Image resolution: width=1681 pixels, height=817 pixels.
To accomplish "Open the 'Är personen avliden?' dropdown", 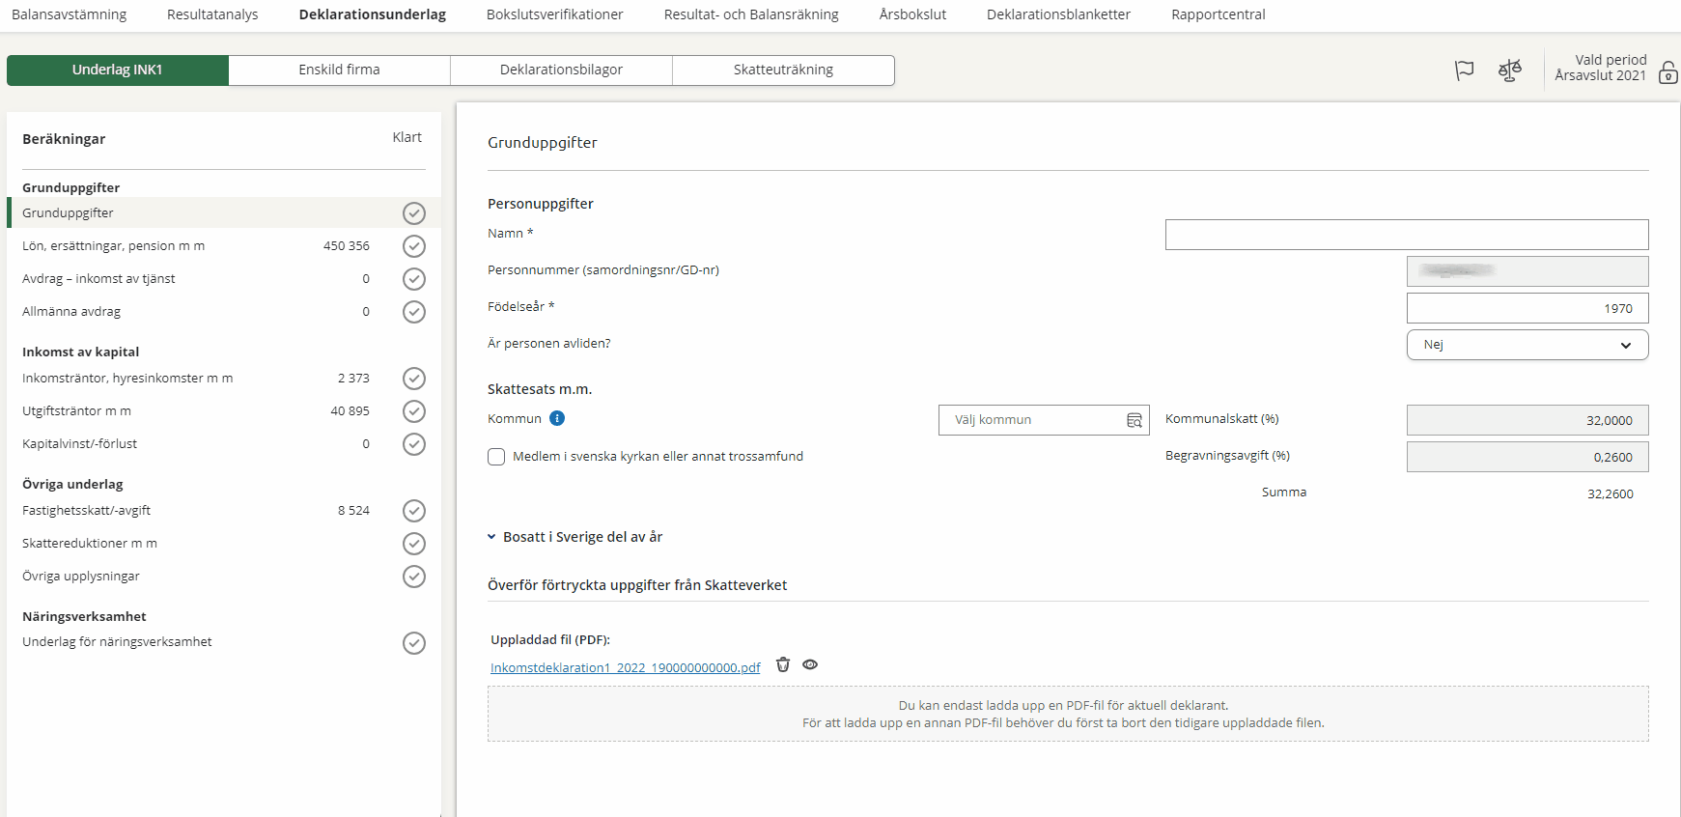I will coord(1527,345).
